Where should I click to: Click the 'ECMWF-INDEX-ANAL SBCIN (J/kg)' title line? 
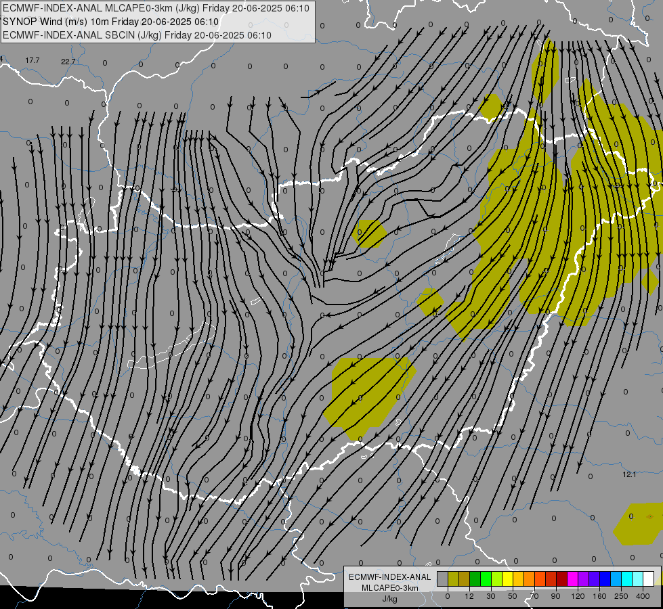click(x=137, y=35)
